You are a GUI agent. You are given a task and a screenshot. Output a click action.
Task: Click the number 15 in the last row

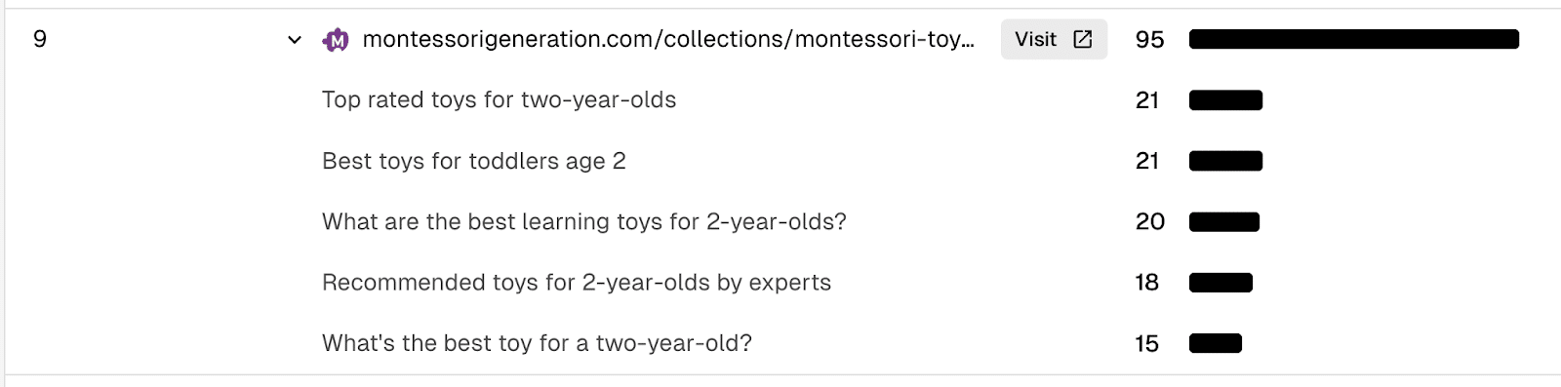point(1147,344)
